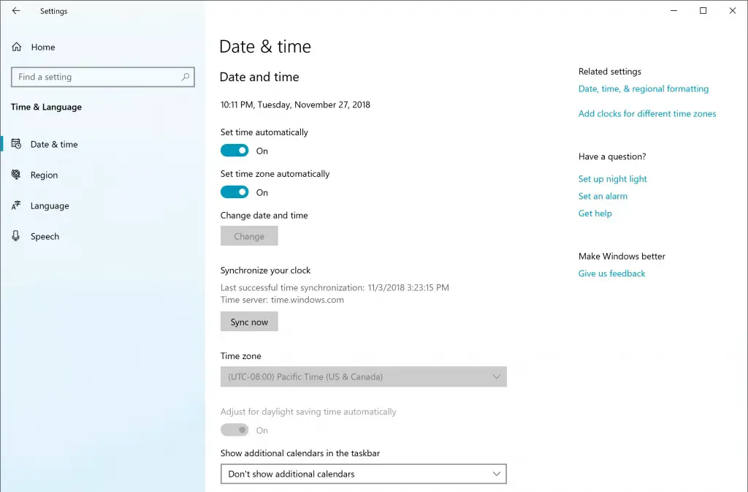Open the Get help link

[x=595, y=213]
